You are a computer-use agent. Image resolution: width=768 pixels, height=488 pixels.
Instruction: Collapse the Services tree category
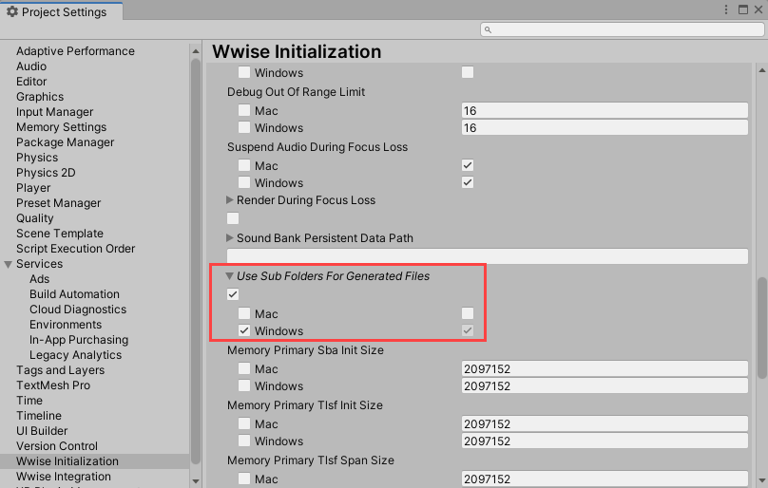[x=9, y=264]
